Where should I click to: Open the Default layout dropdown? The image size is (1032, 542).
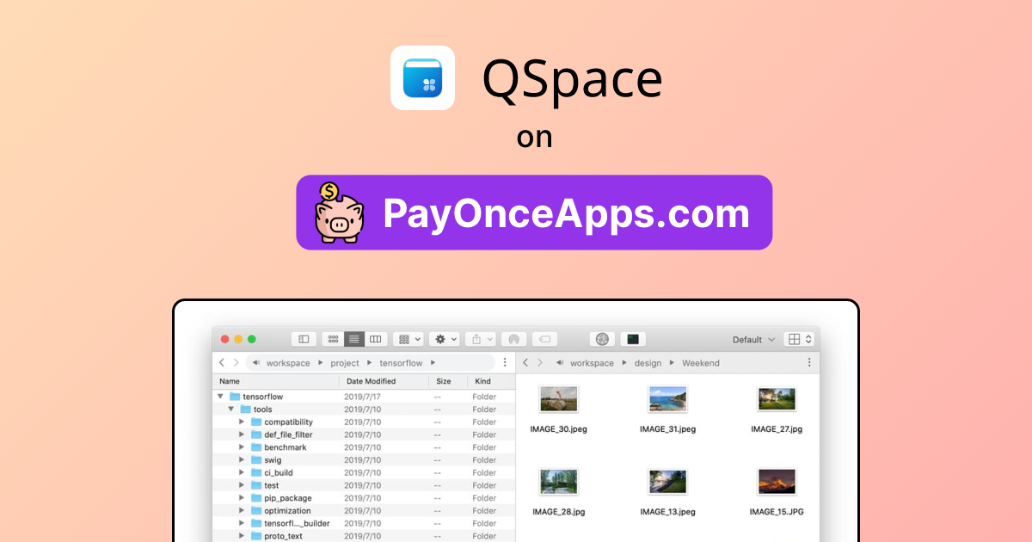tap(750, 339)
